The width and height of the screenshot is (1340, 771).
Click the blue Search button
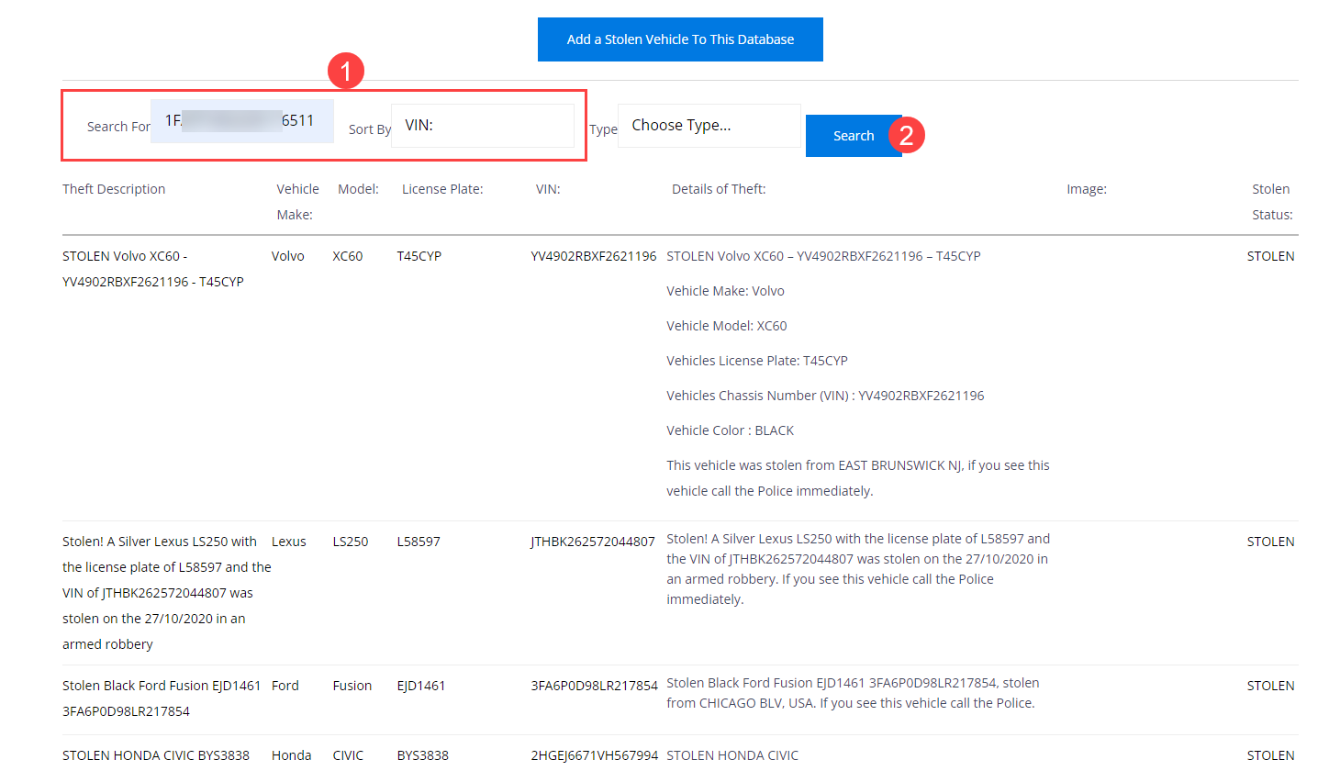click(854, 136)
